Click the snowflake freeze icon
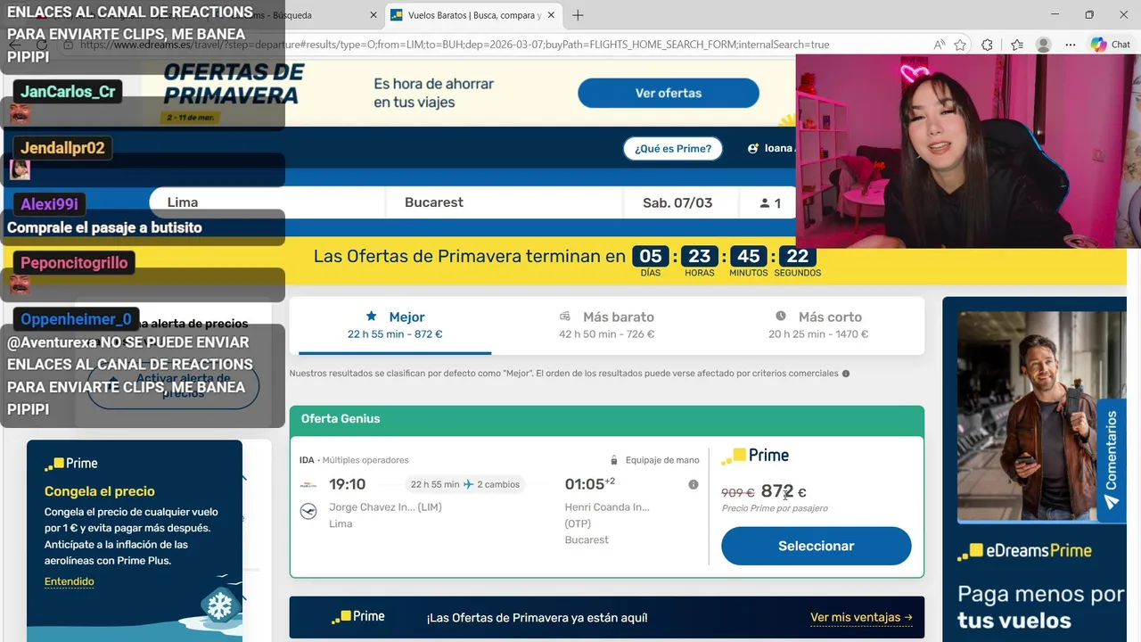Viewport: 1141px width, 642px height. pyautogui.click(x=219, y=606)
